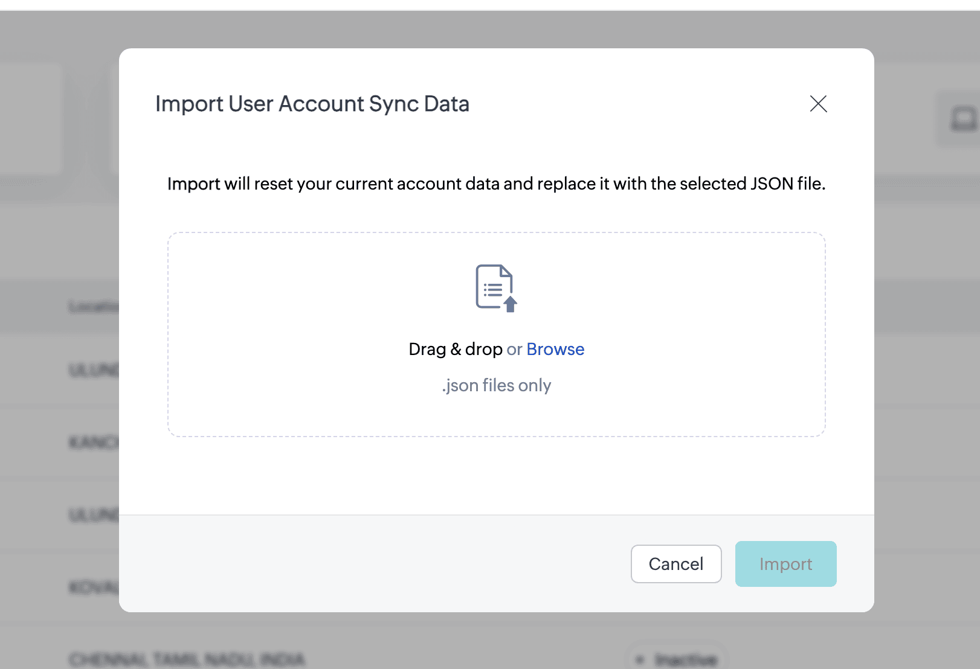
Task: Click the "Import User Account Sync Data" title
Action: click(312, 104)
